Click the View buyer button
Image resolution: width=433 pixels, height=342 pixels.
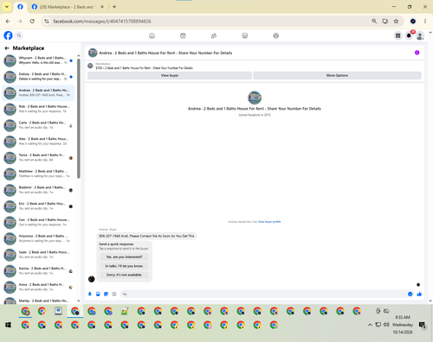point(170,75)
